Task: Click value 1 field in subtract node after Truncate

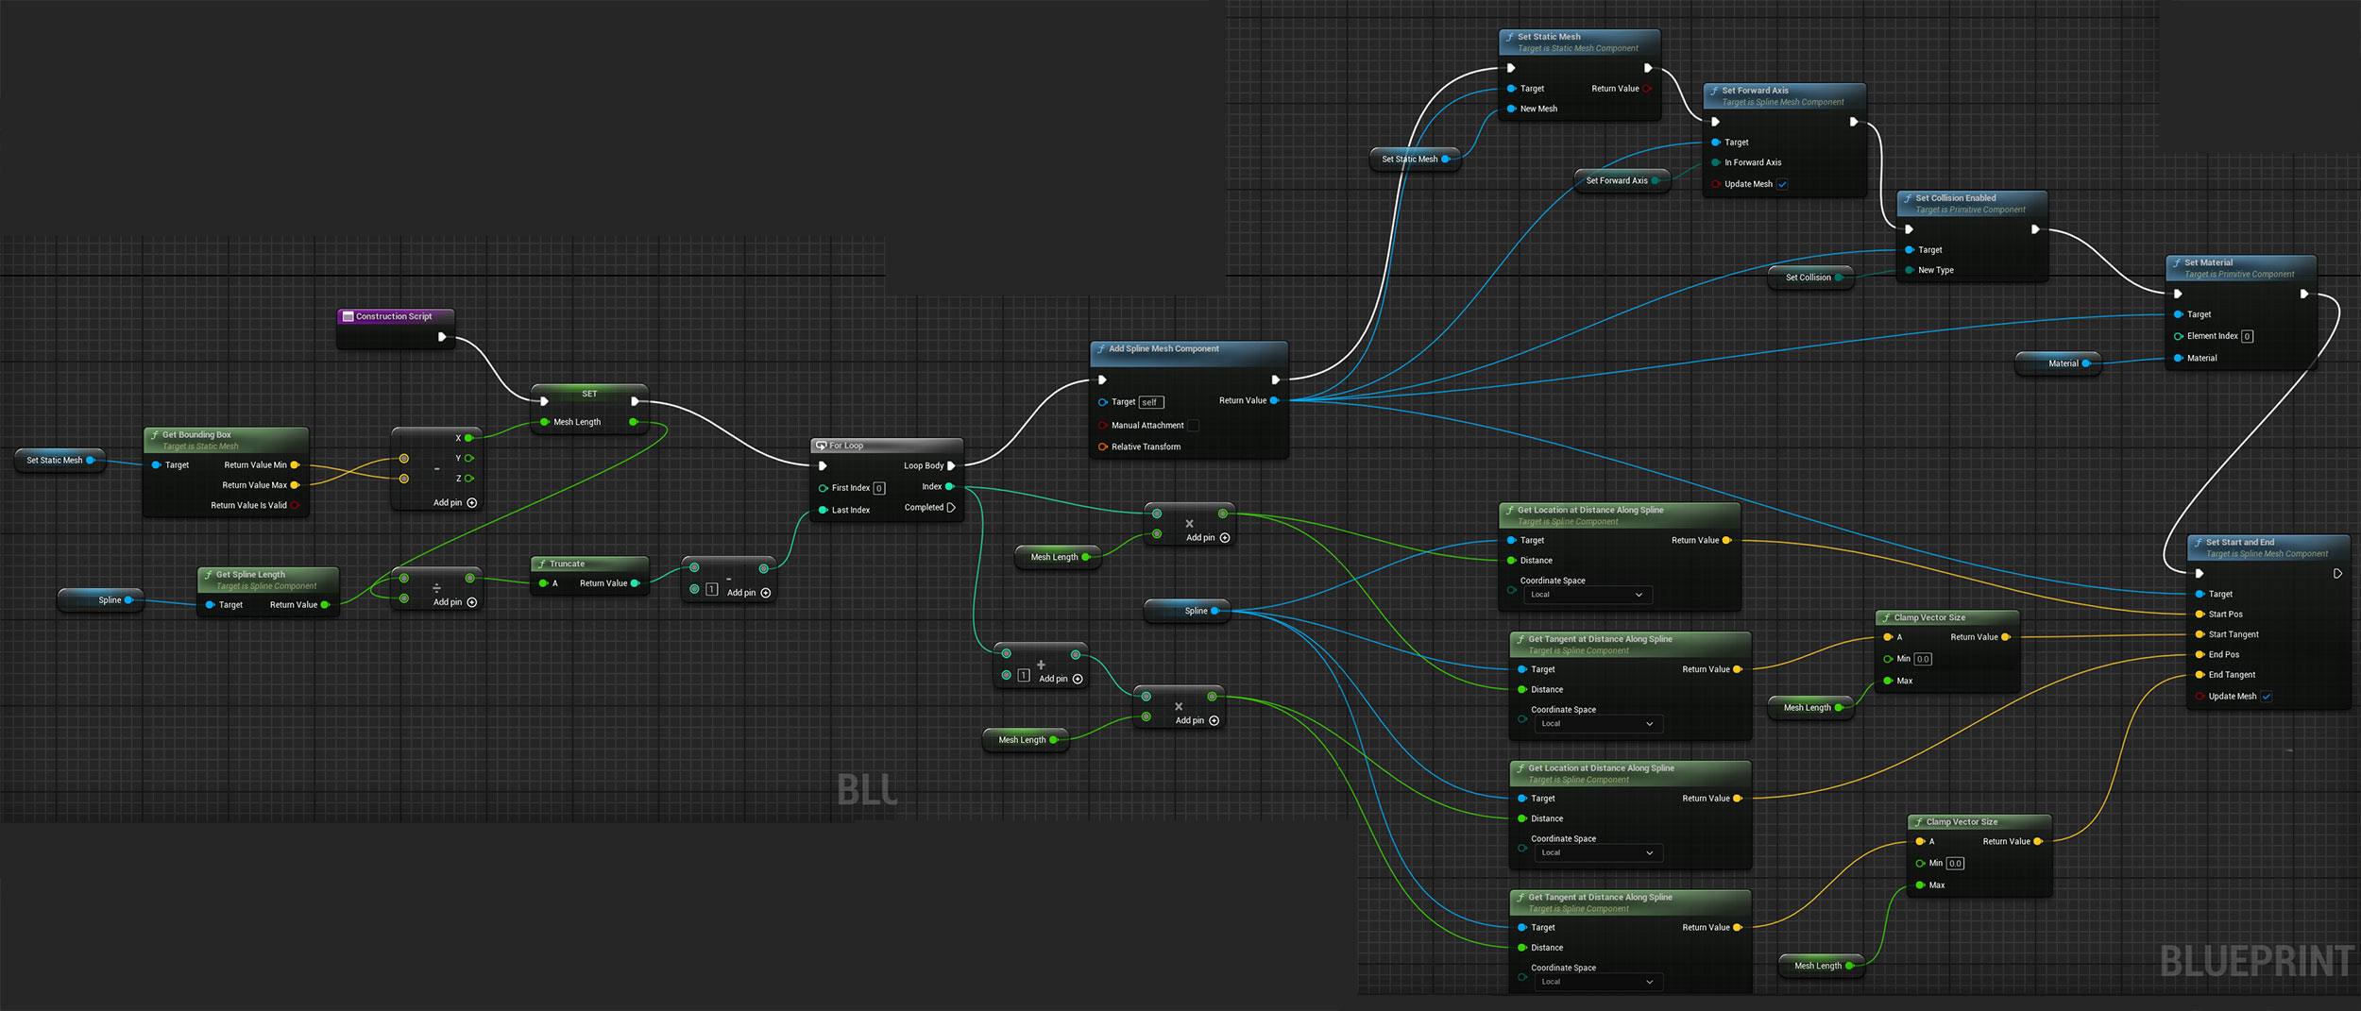Action: point(712,589)
